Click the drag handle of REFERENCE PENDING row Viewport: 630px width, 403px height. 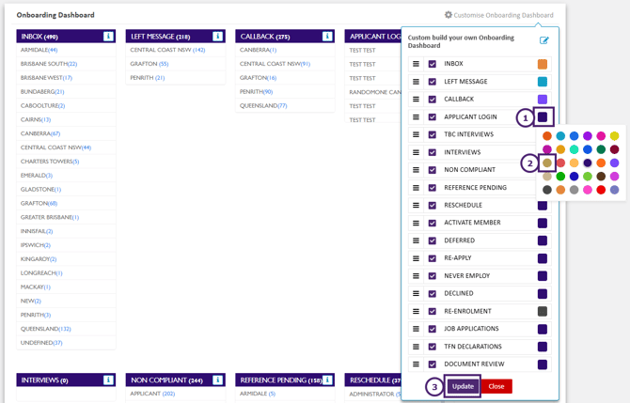[416, 188]
